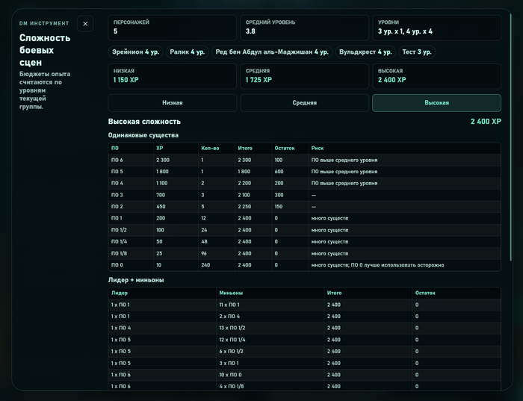Switch to Средняя difficulty tab

(x=305, y=102)
